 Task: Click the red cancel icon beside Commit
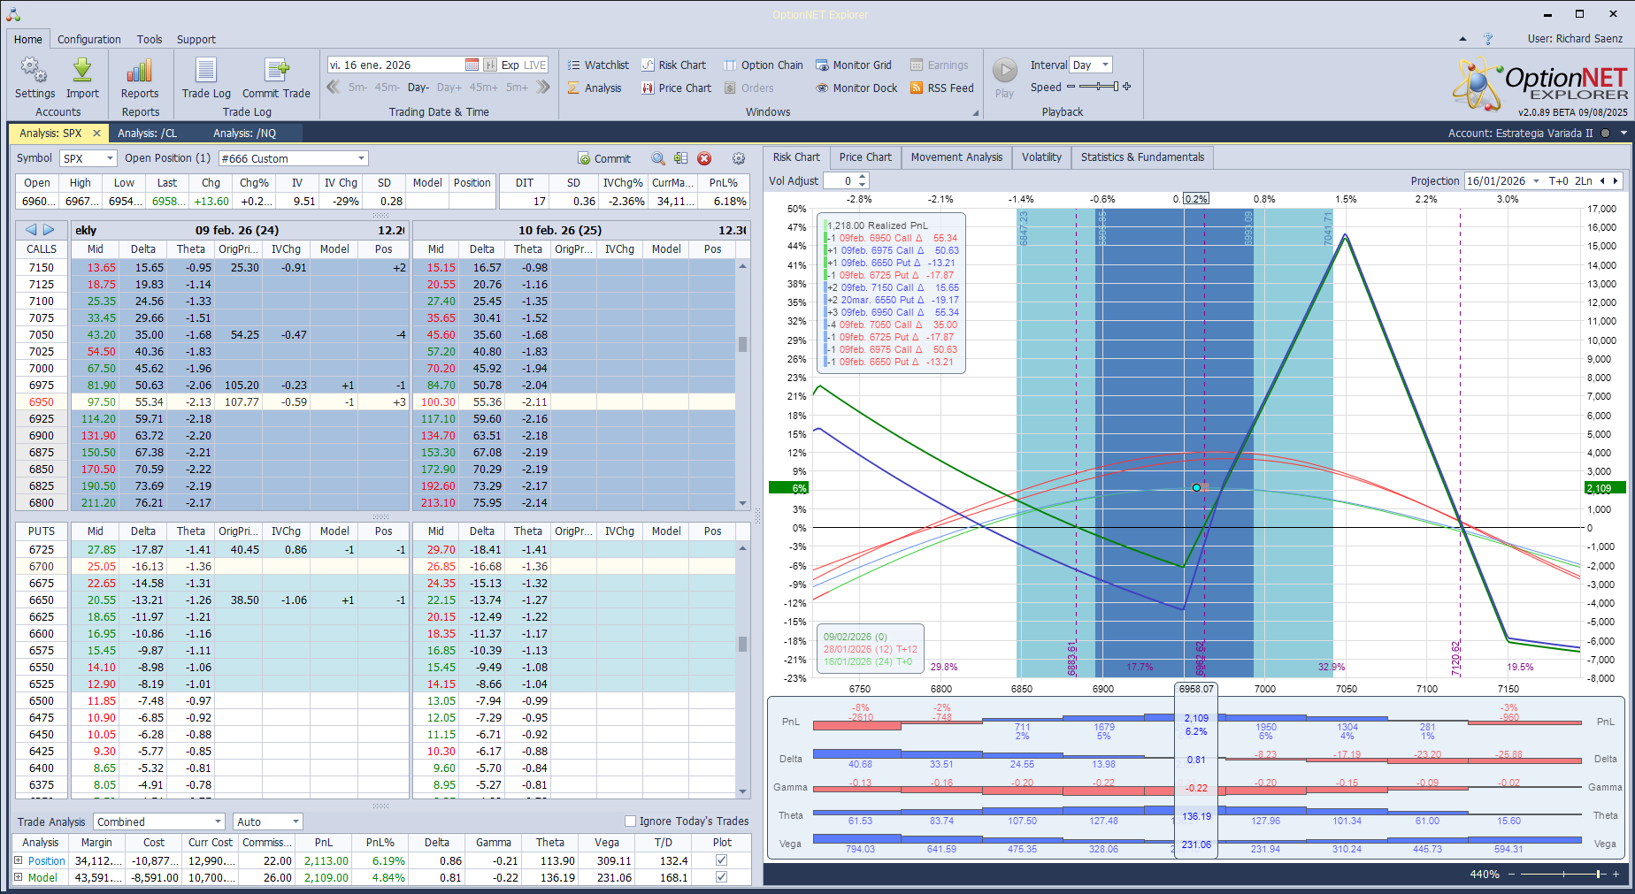(x=704, y=158)
